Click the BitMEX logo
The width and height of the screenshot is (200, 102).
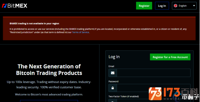14,6
